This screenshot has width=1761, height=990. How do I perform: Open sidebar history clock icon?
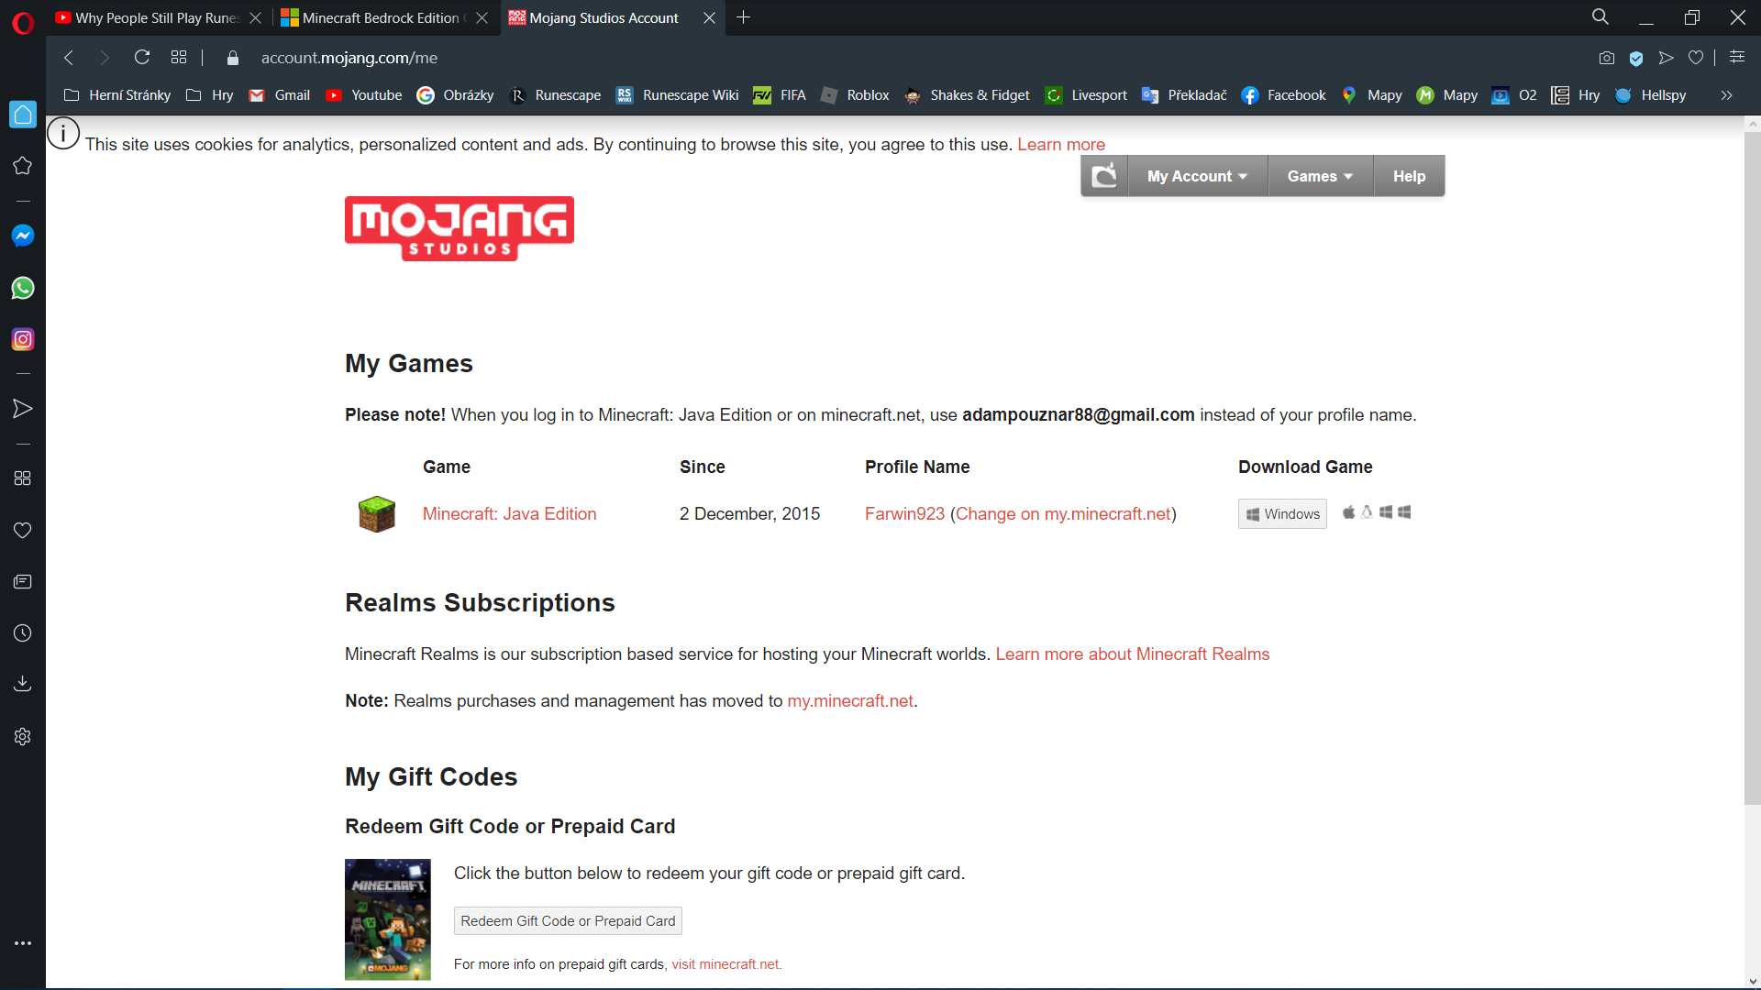23,633
